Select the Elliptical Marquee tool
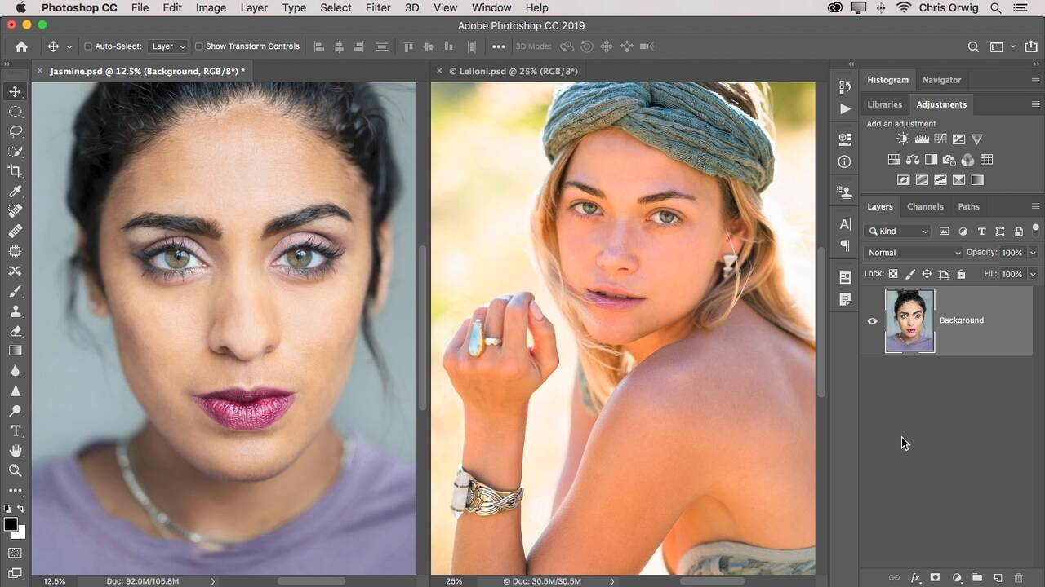1045x587 pixels. [15, 112]
